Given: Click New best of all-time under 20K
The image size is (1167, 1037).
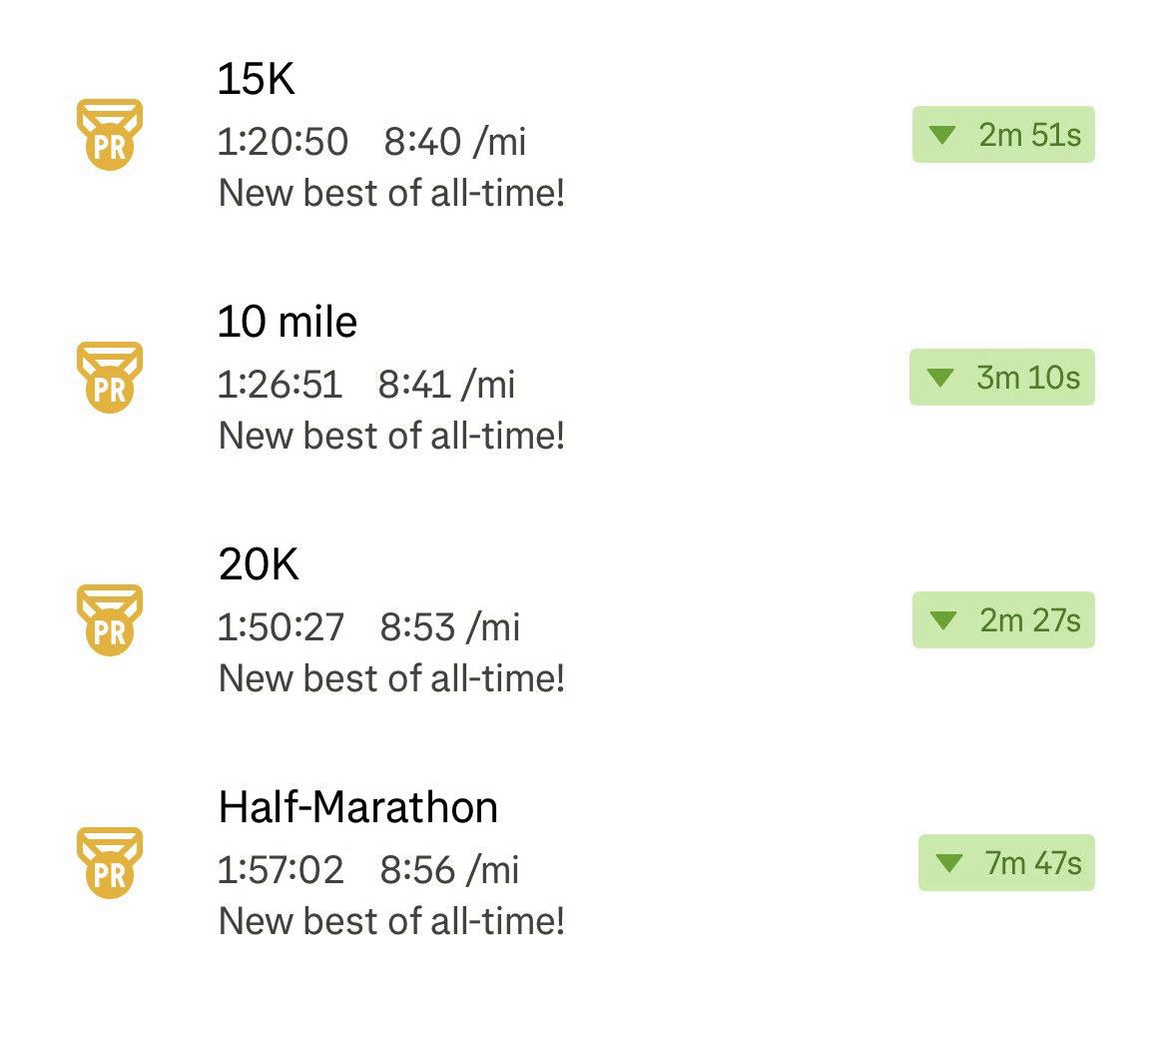Looking at the screenshot, I should [x=391, y=678].
